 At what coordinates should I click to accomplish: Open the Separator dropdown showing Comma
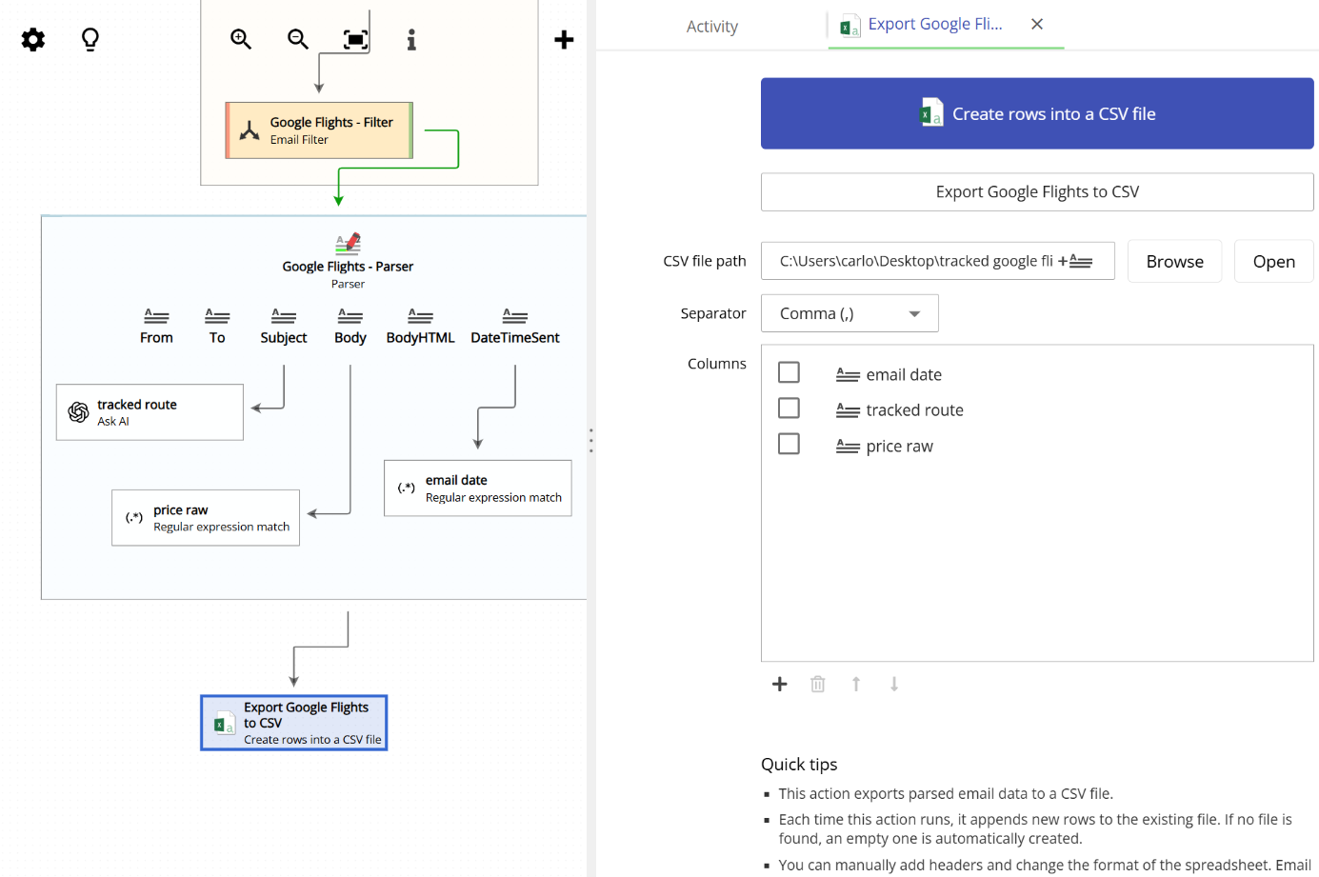point(849,312)
